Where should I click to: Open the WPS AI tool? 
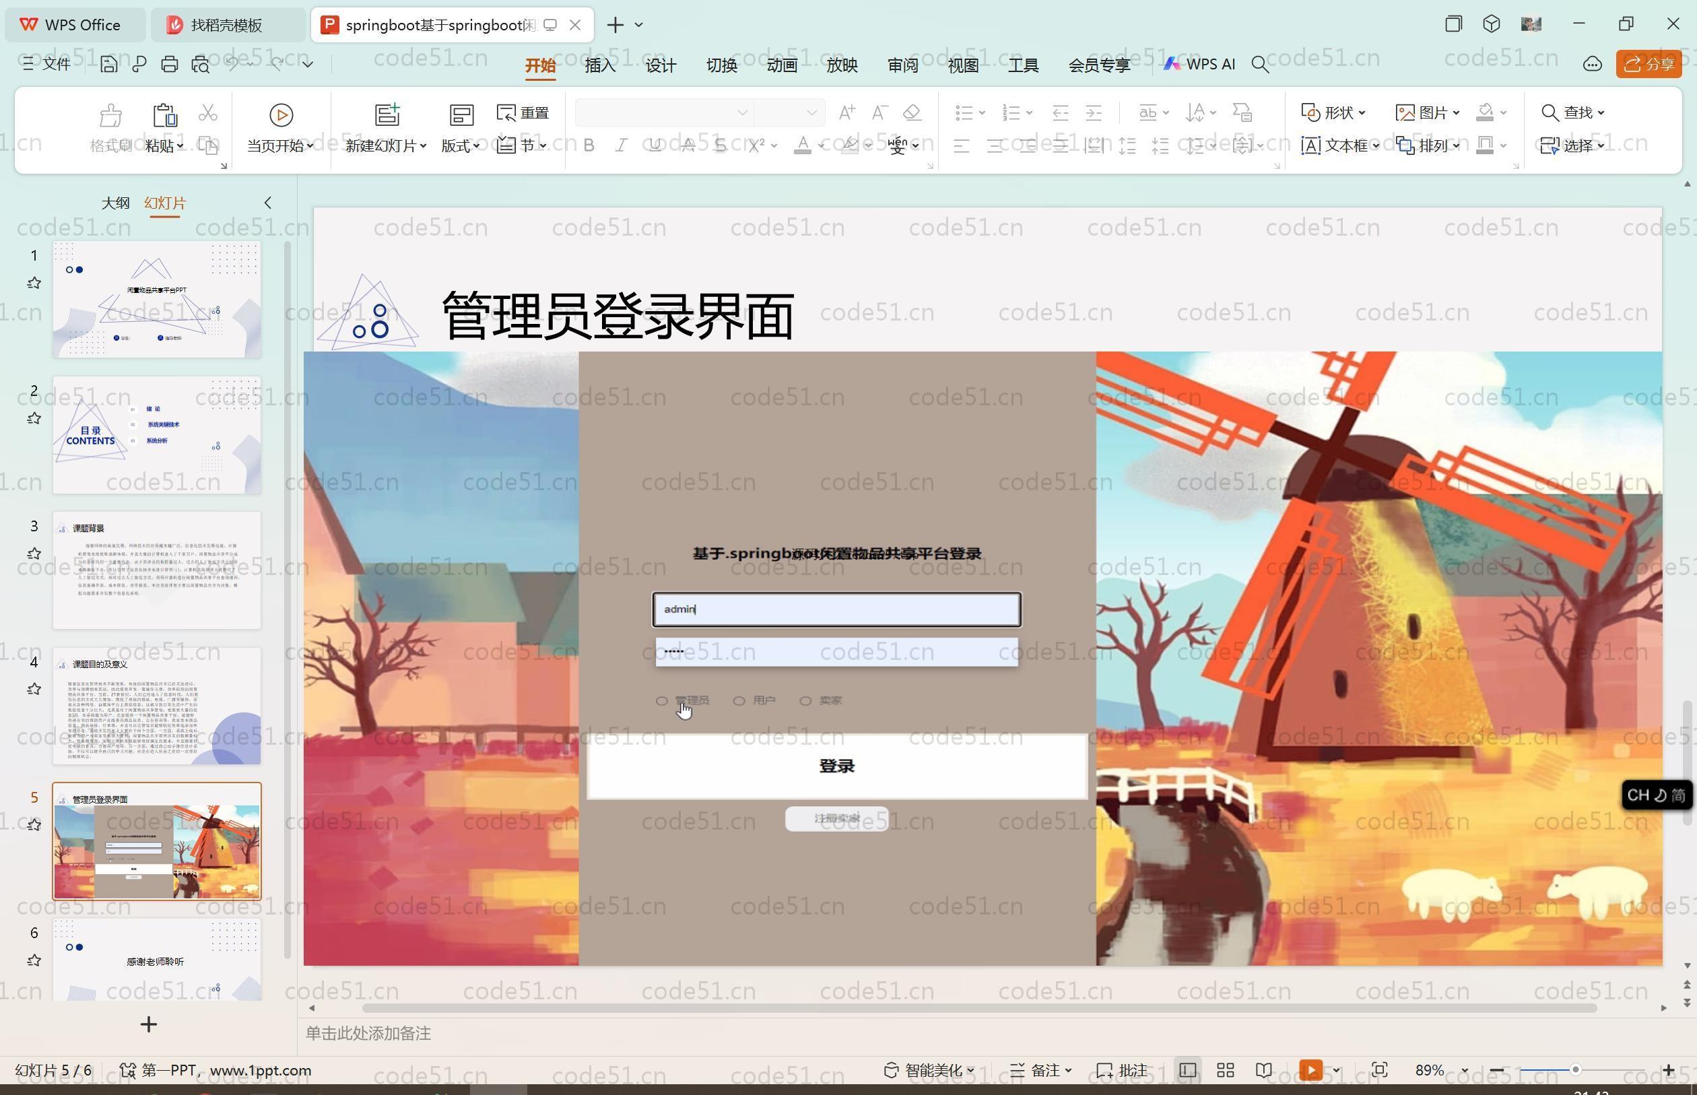pyautogui.click(x=1199, y=64)
